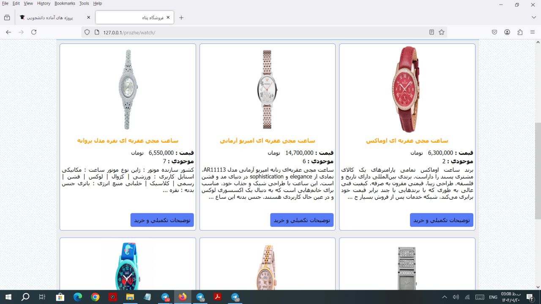Image resolution: width=541 pixels, height=304 pixels.
Task: List all tabs dropdown arrow
Action: (x=534, y=18)
